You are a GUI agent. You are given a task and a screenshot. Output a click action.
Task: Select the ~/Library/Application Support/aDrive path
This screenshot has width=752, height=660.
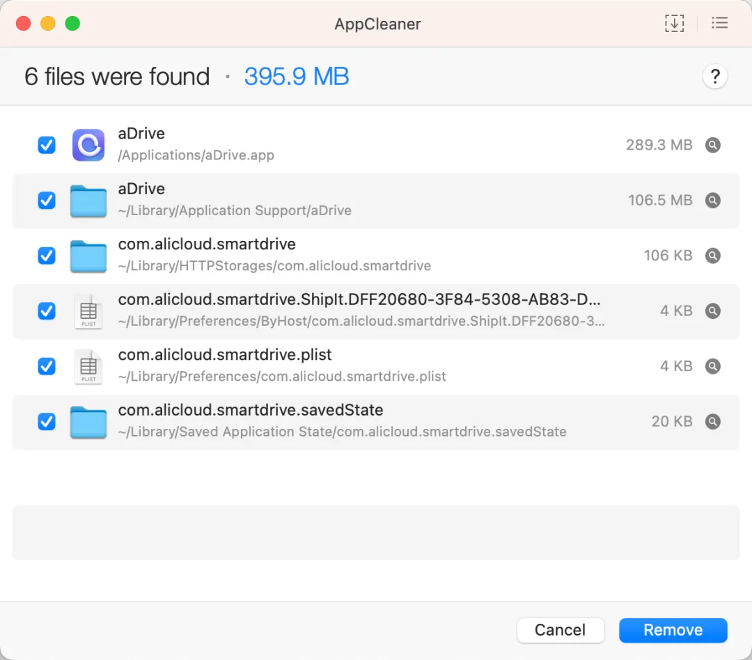tap(235, 210)
